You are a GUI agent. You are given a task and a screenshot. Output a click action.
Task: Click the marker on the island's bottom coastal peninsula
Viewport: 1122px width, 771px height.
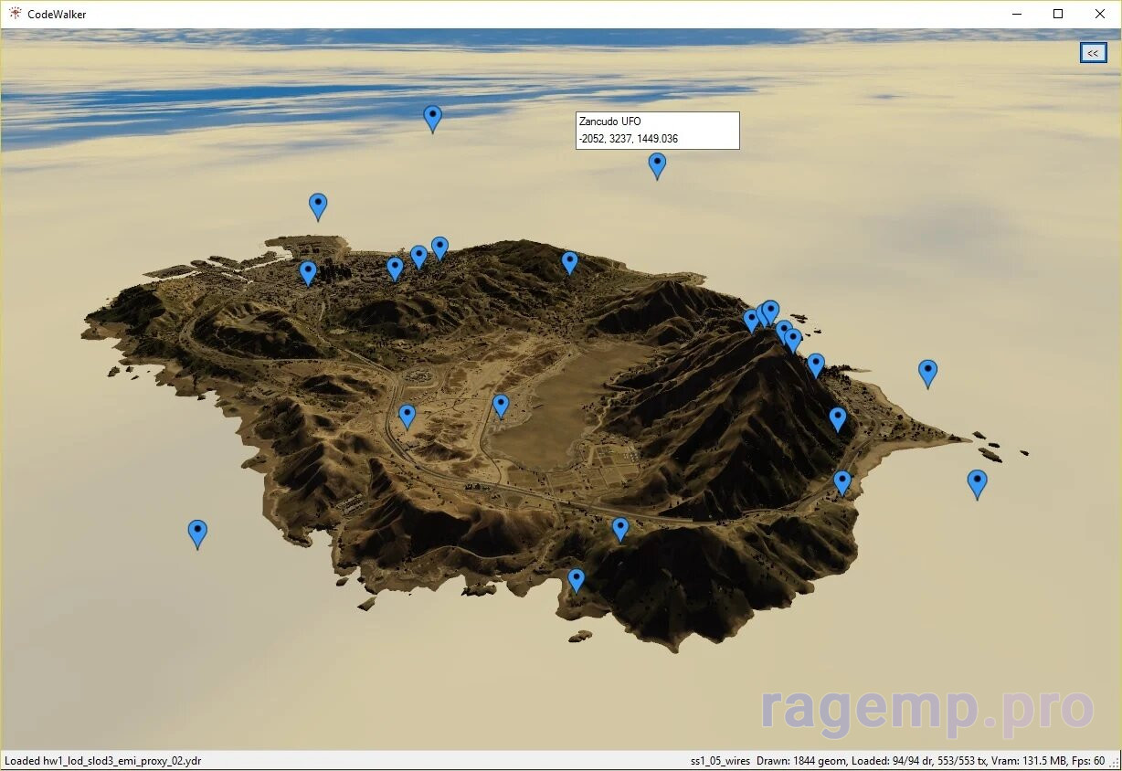click(x=577, y=579)
